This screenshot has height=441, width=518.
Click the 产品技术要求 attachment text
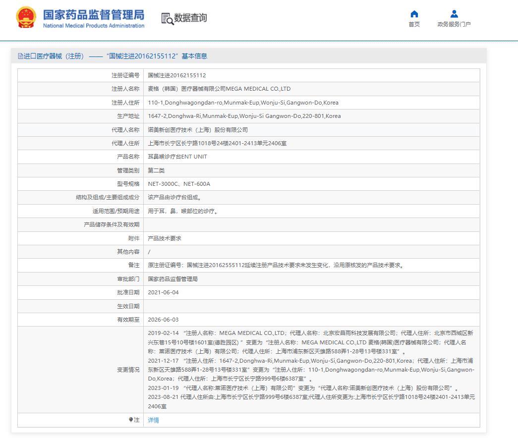point(164,238)
